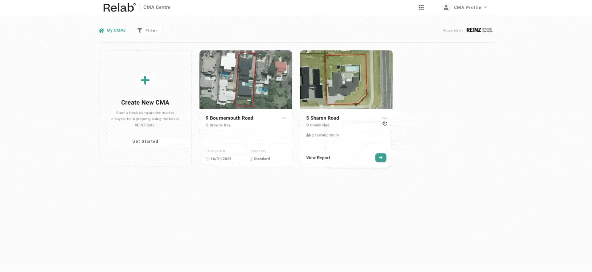This screenshot has width=592, height=272.
Task: Select the My CMAs tab
Action: click(x=112, y=31)
